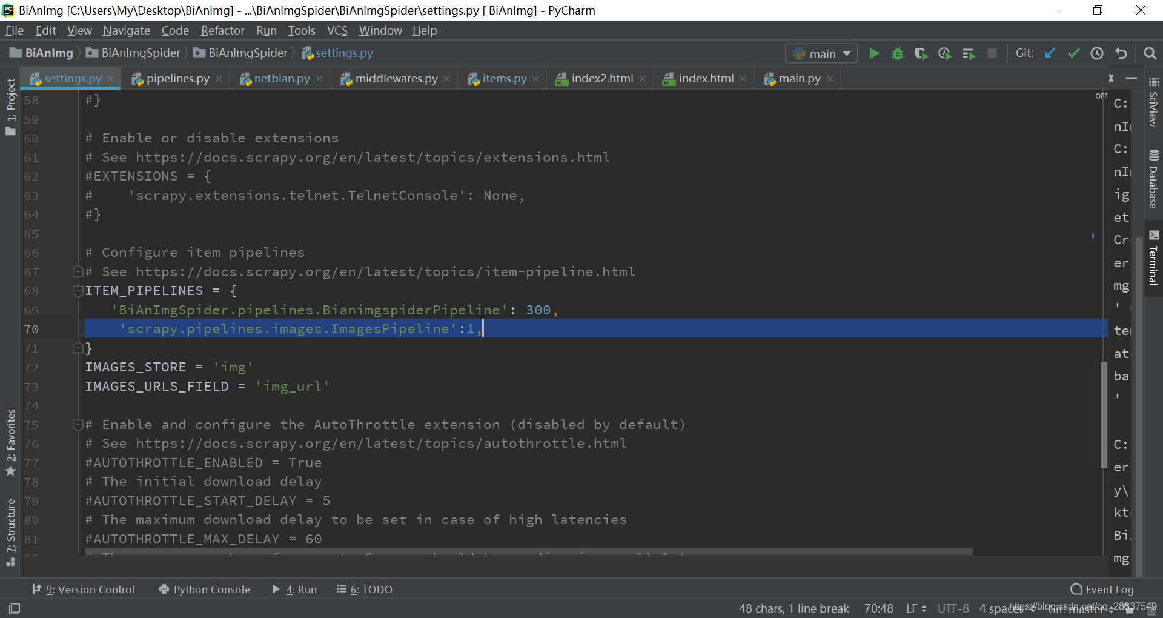Open the View menu
This screenshot has width=1163, height=618.
[x=79, y=30]
